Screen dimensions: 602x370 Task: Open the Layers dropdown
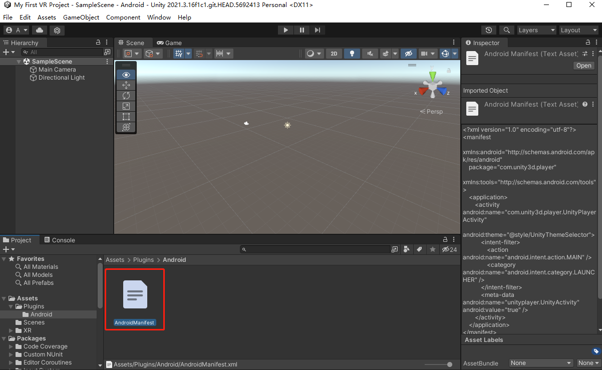(x=536, y=30)
